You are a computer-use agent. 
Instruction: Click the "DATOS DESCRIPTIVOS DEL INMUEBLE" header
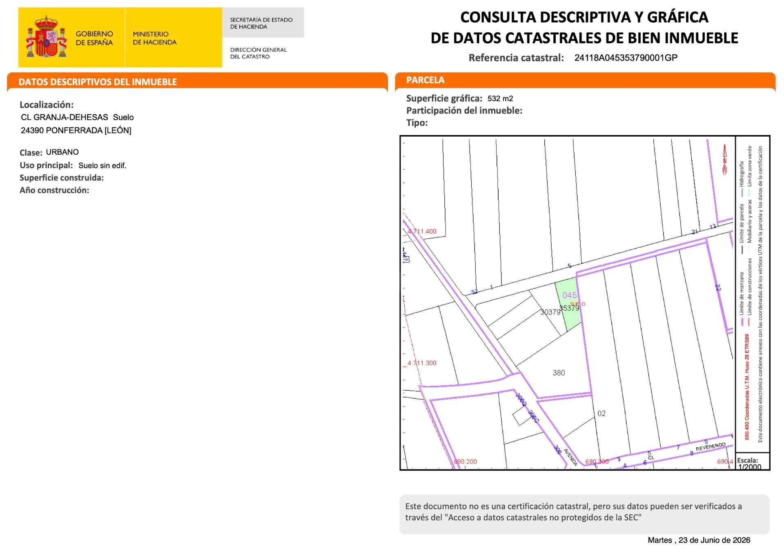pyautogui.click(x=98, y=82)
